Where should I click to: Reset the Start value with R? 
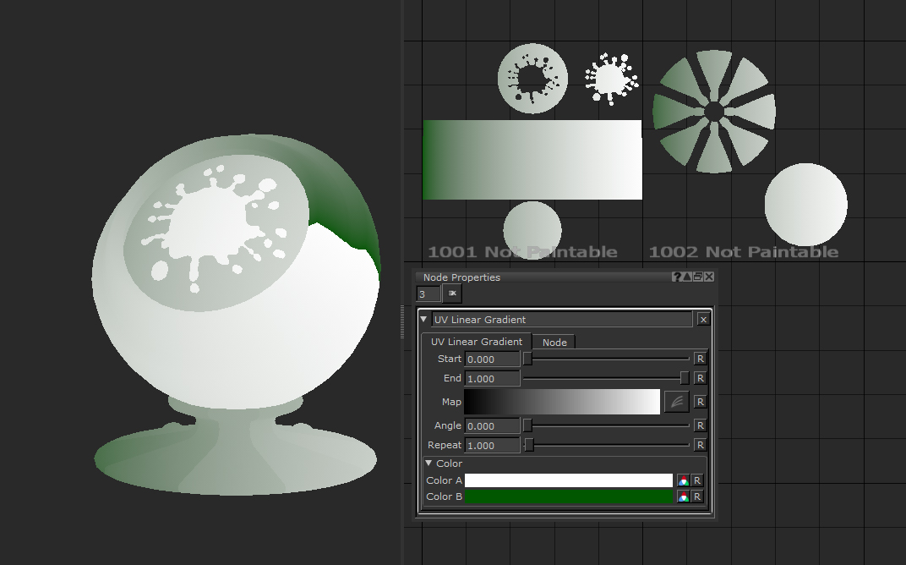[x=700, y=359]
